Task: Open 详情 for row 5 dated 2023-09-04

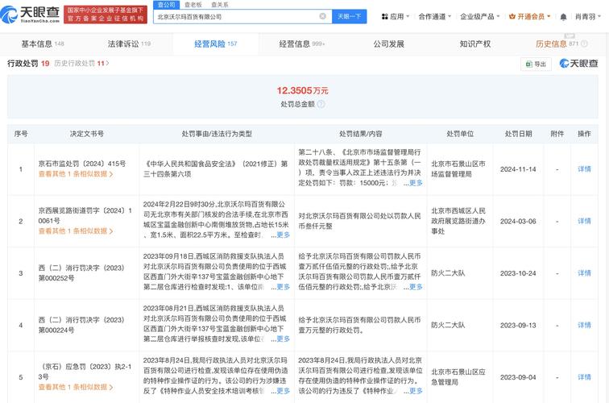Action: pyautogui.click(x=584, y=377)
